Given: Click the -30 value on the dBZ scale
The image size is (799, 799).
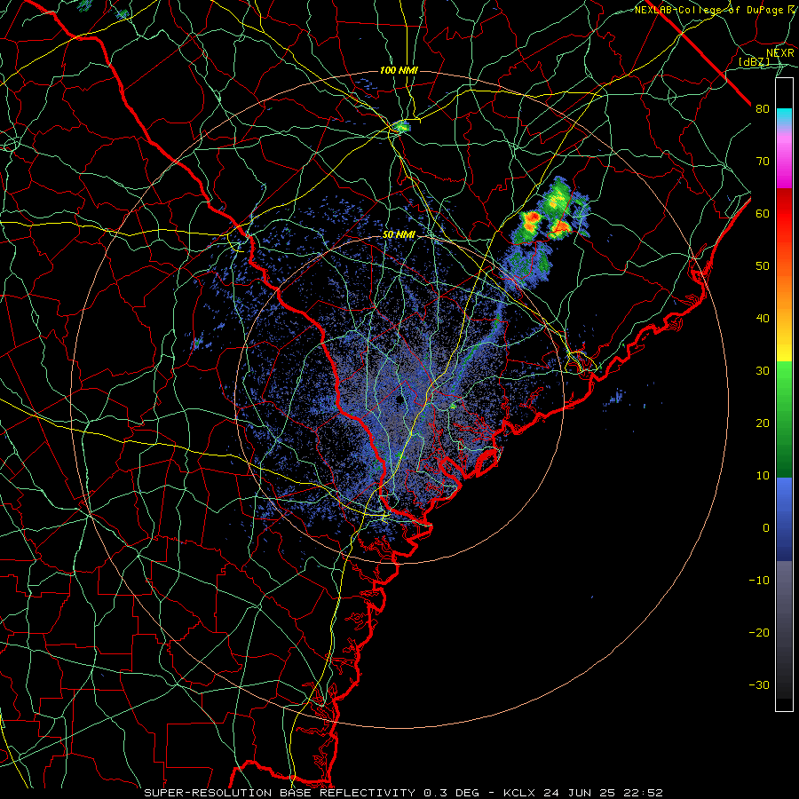Looking at the screenshot, I should (759, 685).
